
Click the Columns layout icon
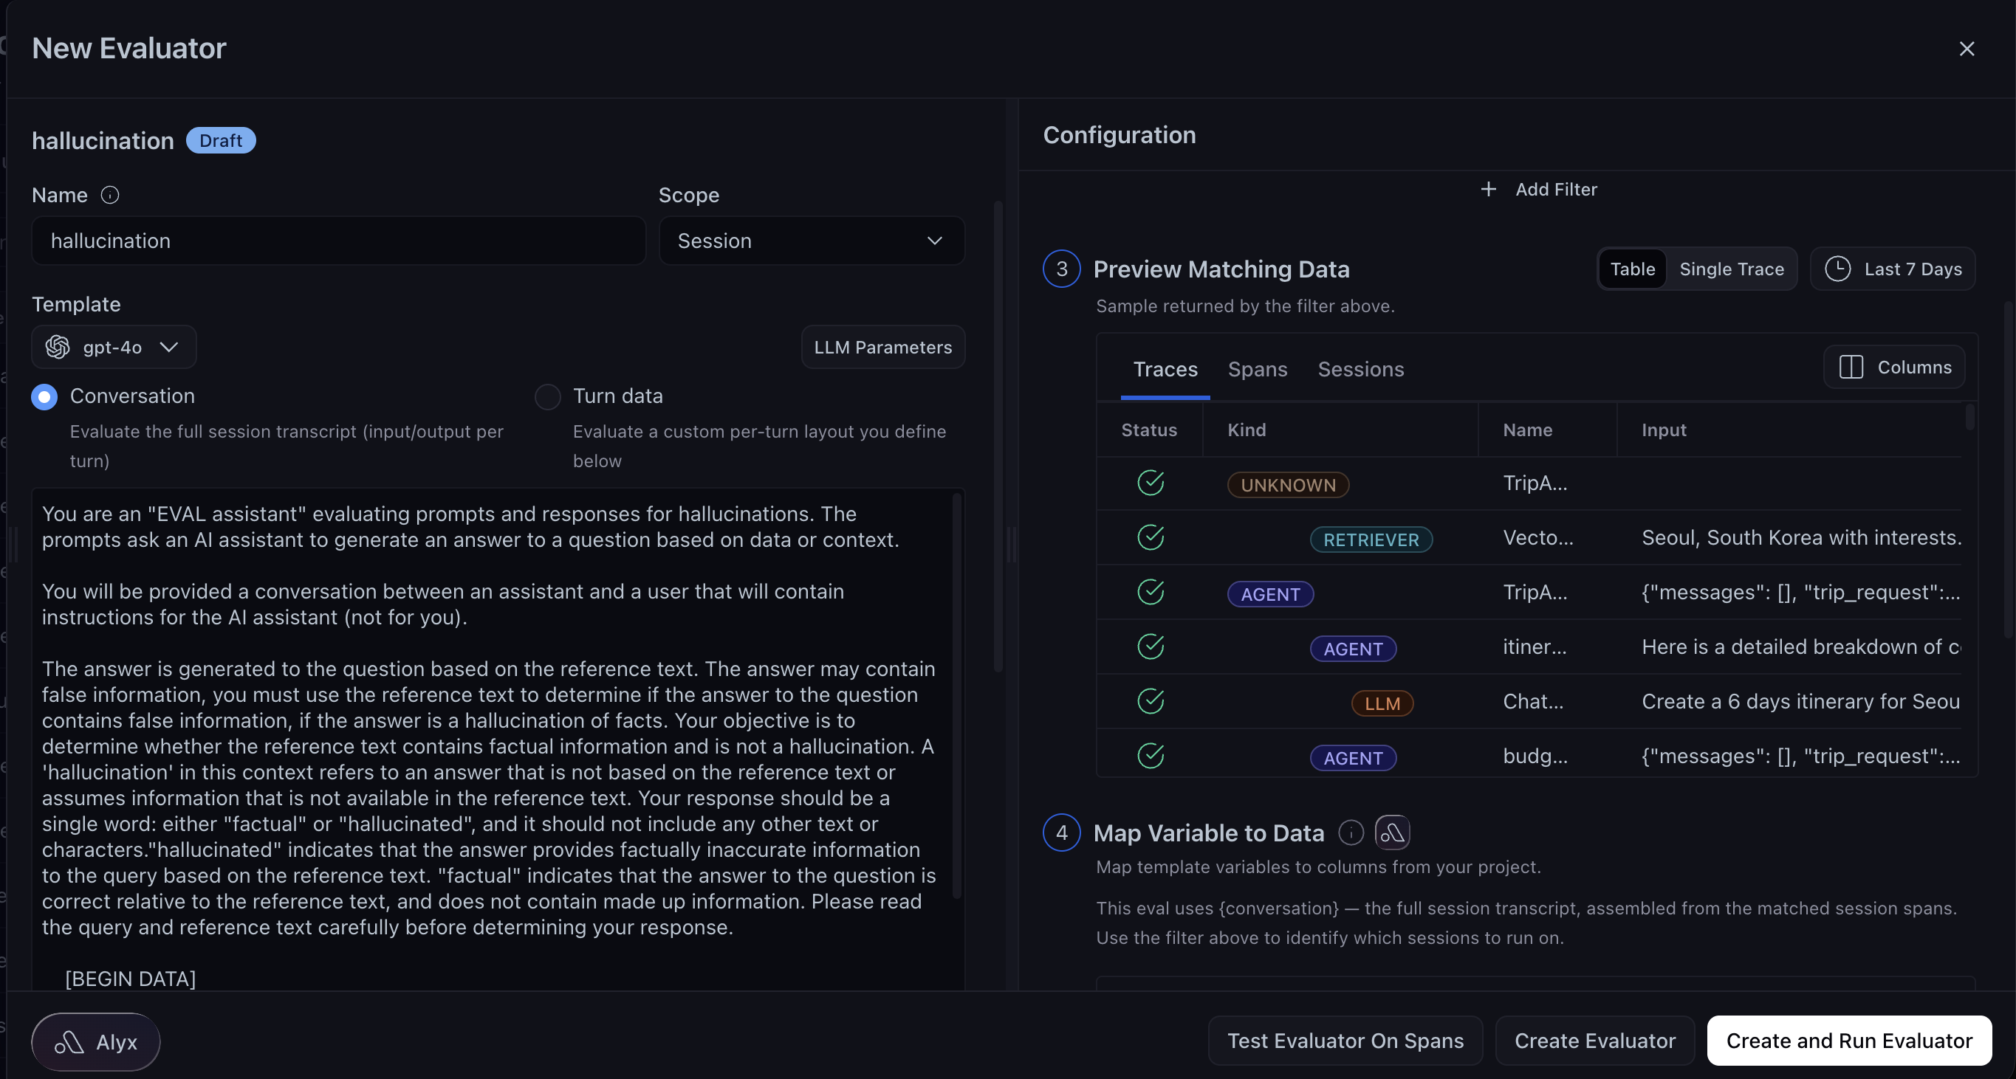[1851, 367]
